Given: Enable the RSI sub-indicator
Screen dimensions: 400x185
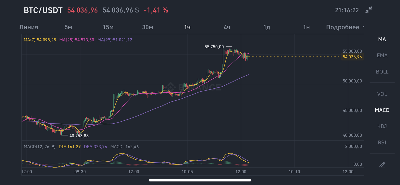Looking at the screenshot, I should pyautogui.click(x=382, y=142).
